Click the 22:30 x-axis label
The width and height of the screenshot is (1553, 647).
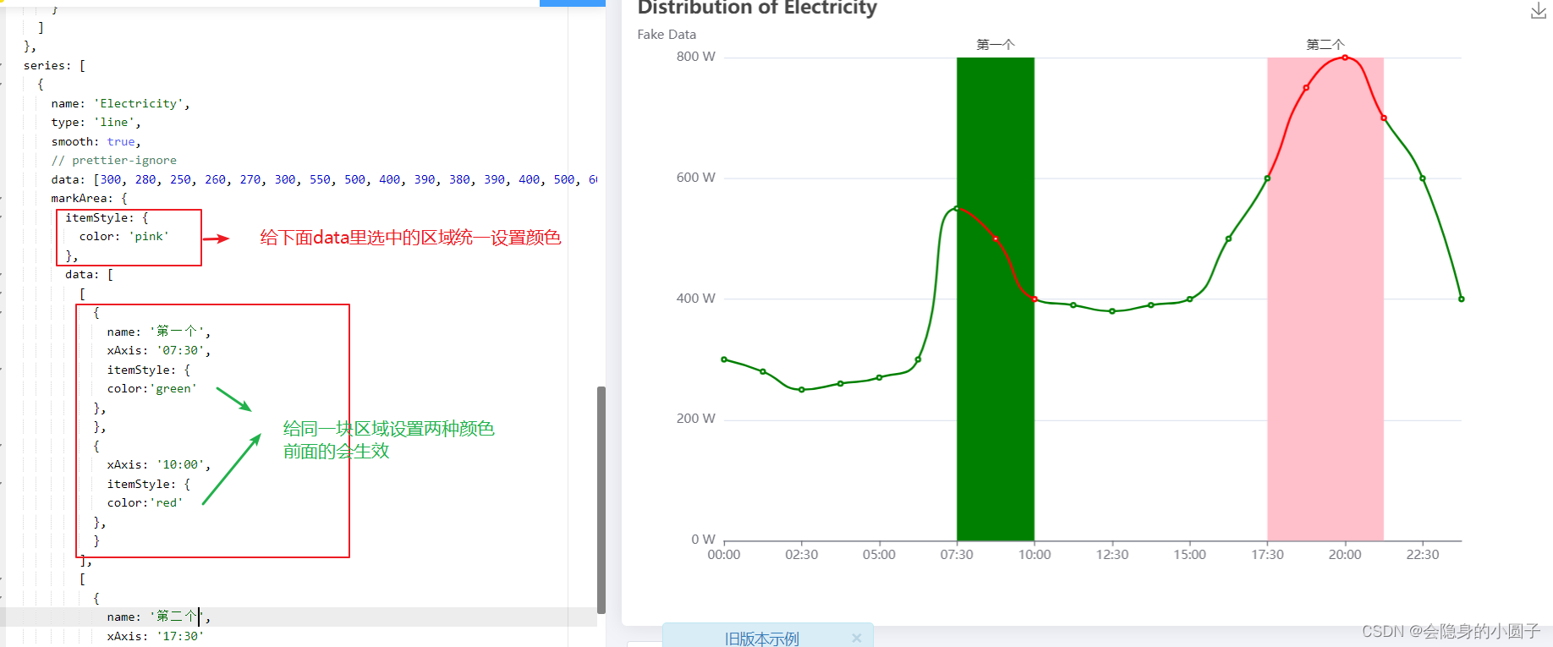1423,555
